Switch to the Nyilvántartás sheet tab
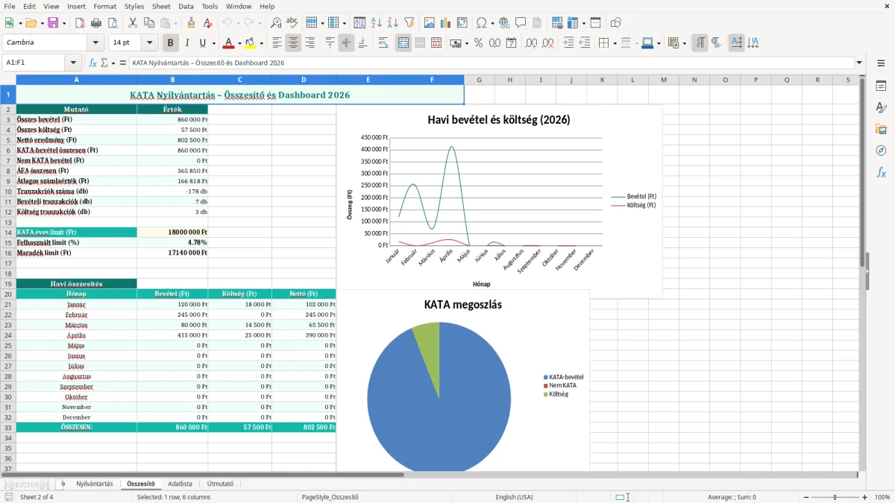895x503 pixels. pos(95,484)
